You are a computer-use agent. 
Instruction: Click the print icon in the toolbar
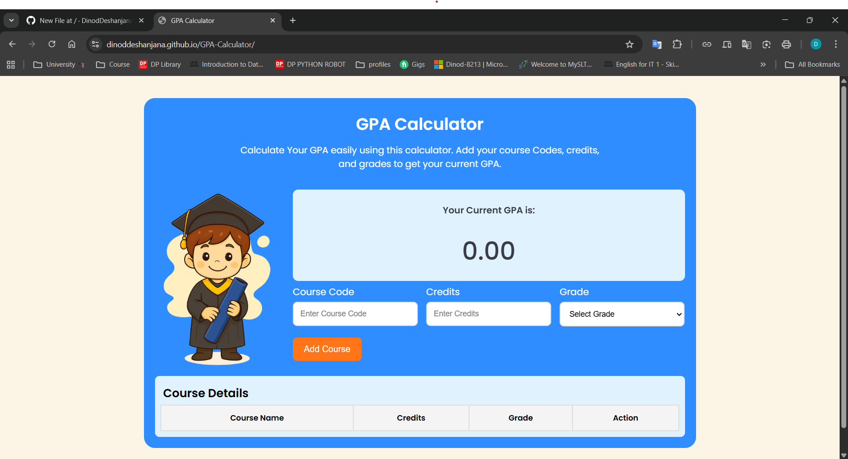[787, 44]
